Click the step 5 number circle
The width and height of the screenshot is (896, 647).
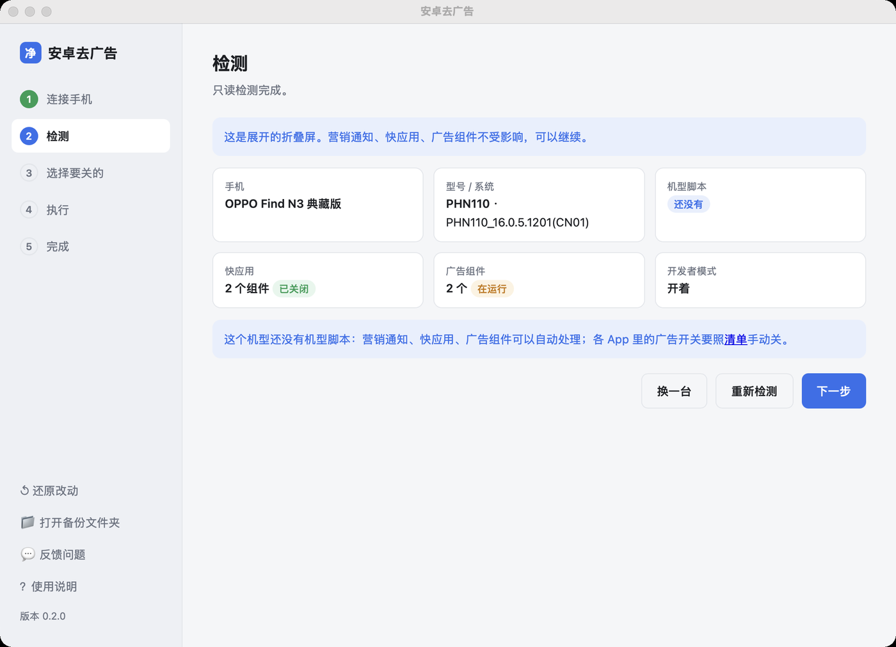coord(29,246)
